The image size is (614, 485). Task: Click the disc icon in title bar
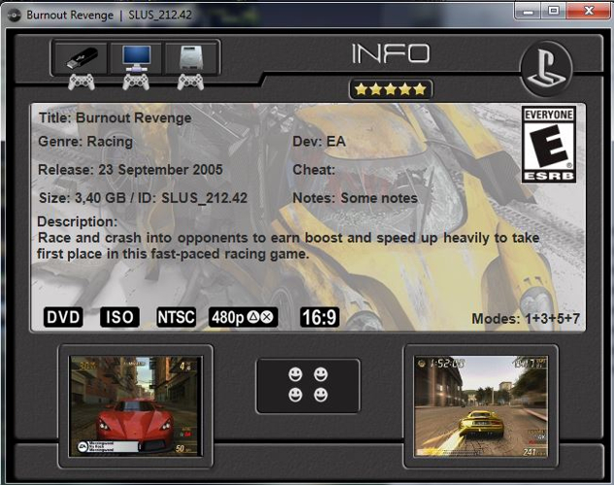(15, 16)
